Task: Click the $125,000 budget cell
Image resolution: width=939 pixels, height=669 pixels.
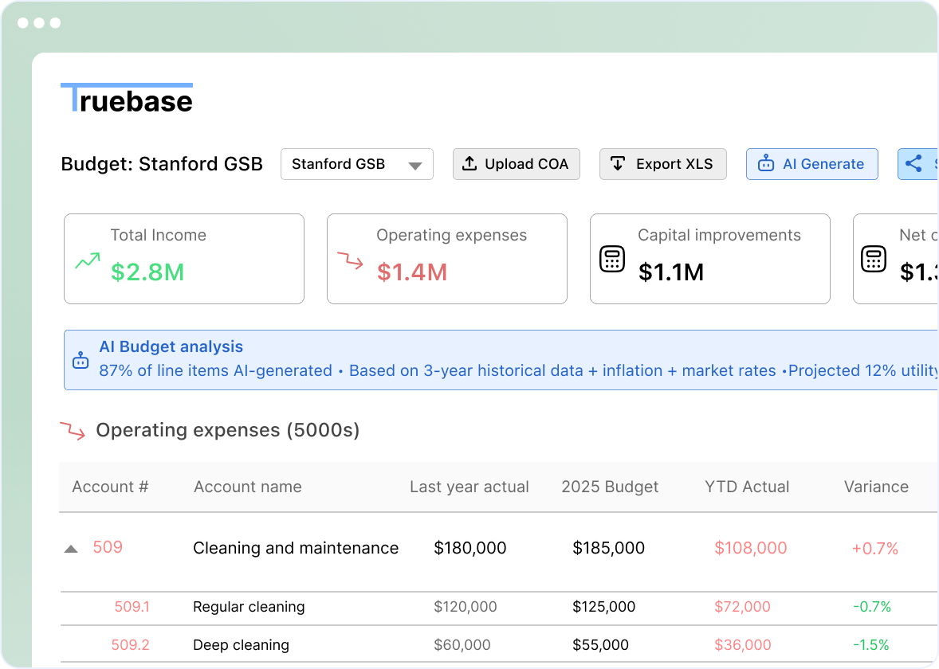Action: tap(603, 606)
